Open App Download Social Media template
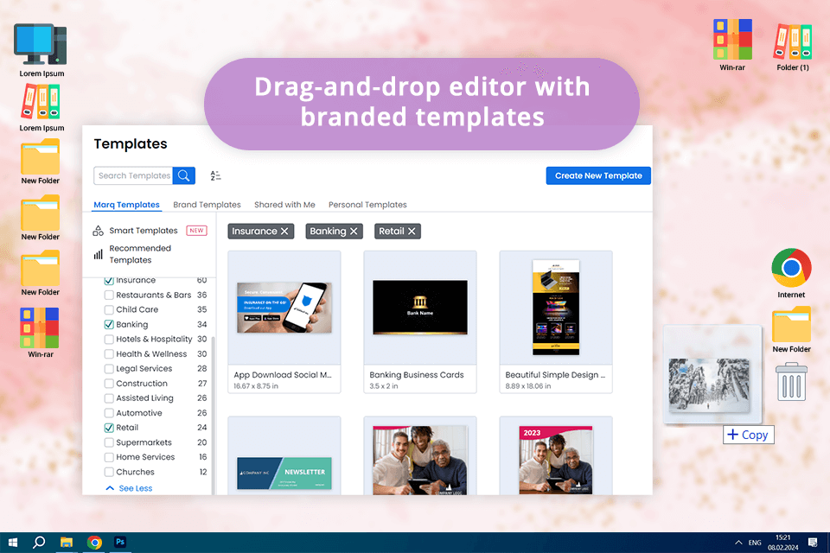 (x=284, y=321)
